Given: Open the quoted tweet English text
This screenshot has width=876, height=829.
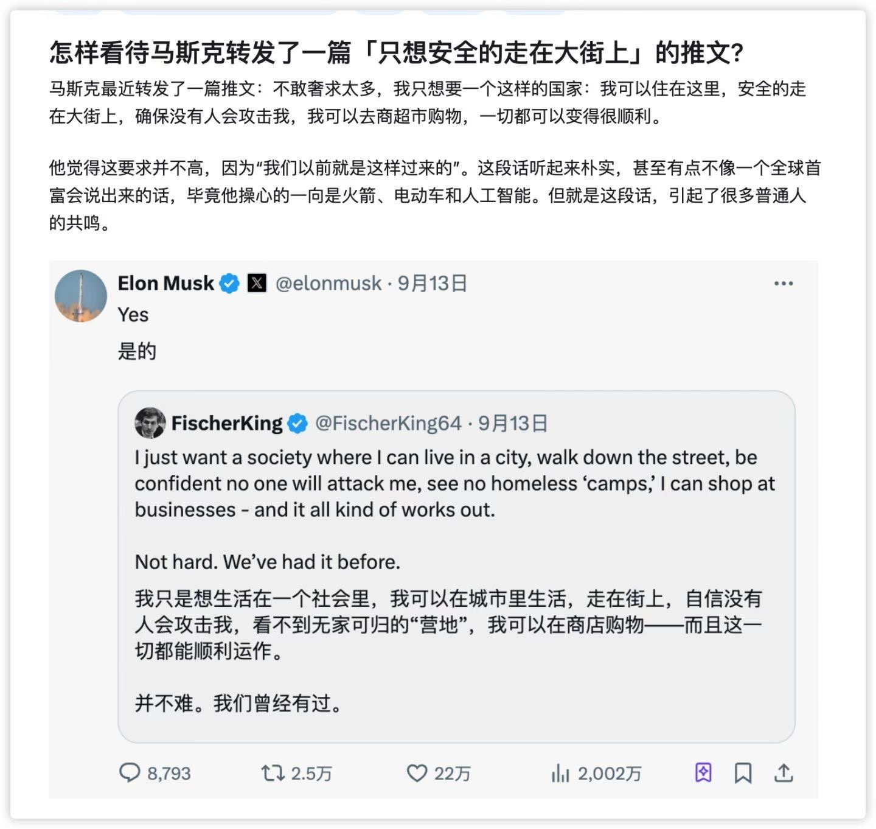Looking at the screenshot, I should (x=454, y=483).
